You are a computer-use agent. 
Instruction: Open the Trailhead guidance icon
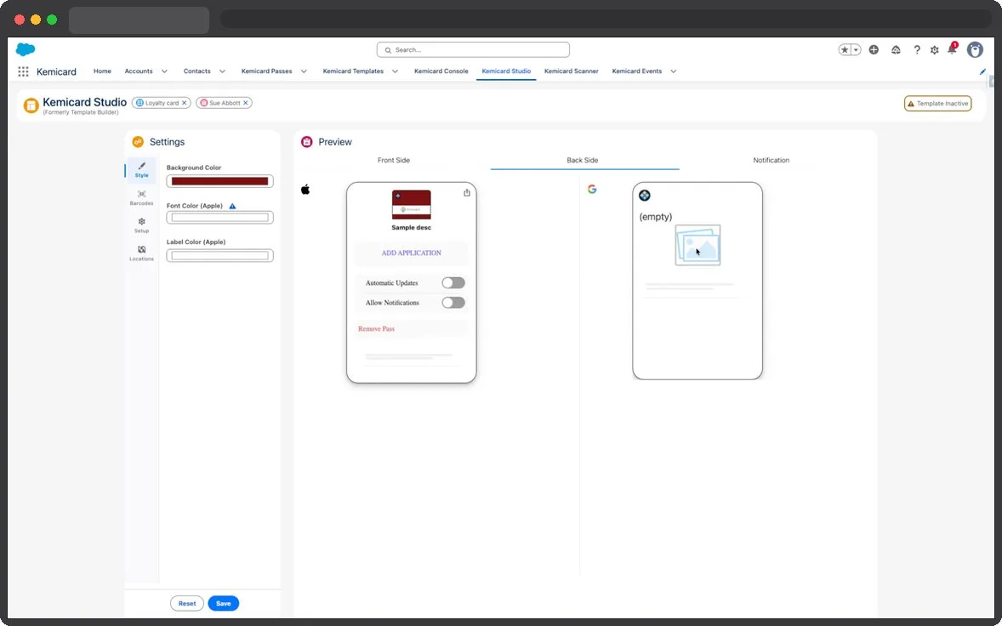(896, 50)
